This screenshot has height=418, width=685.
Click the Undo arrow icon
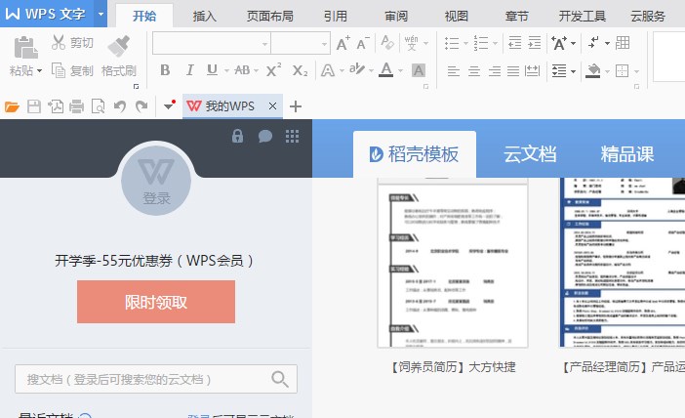120,106
